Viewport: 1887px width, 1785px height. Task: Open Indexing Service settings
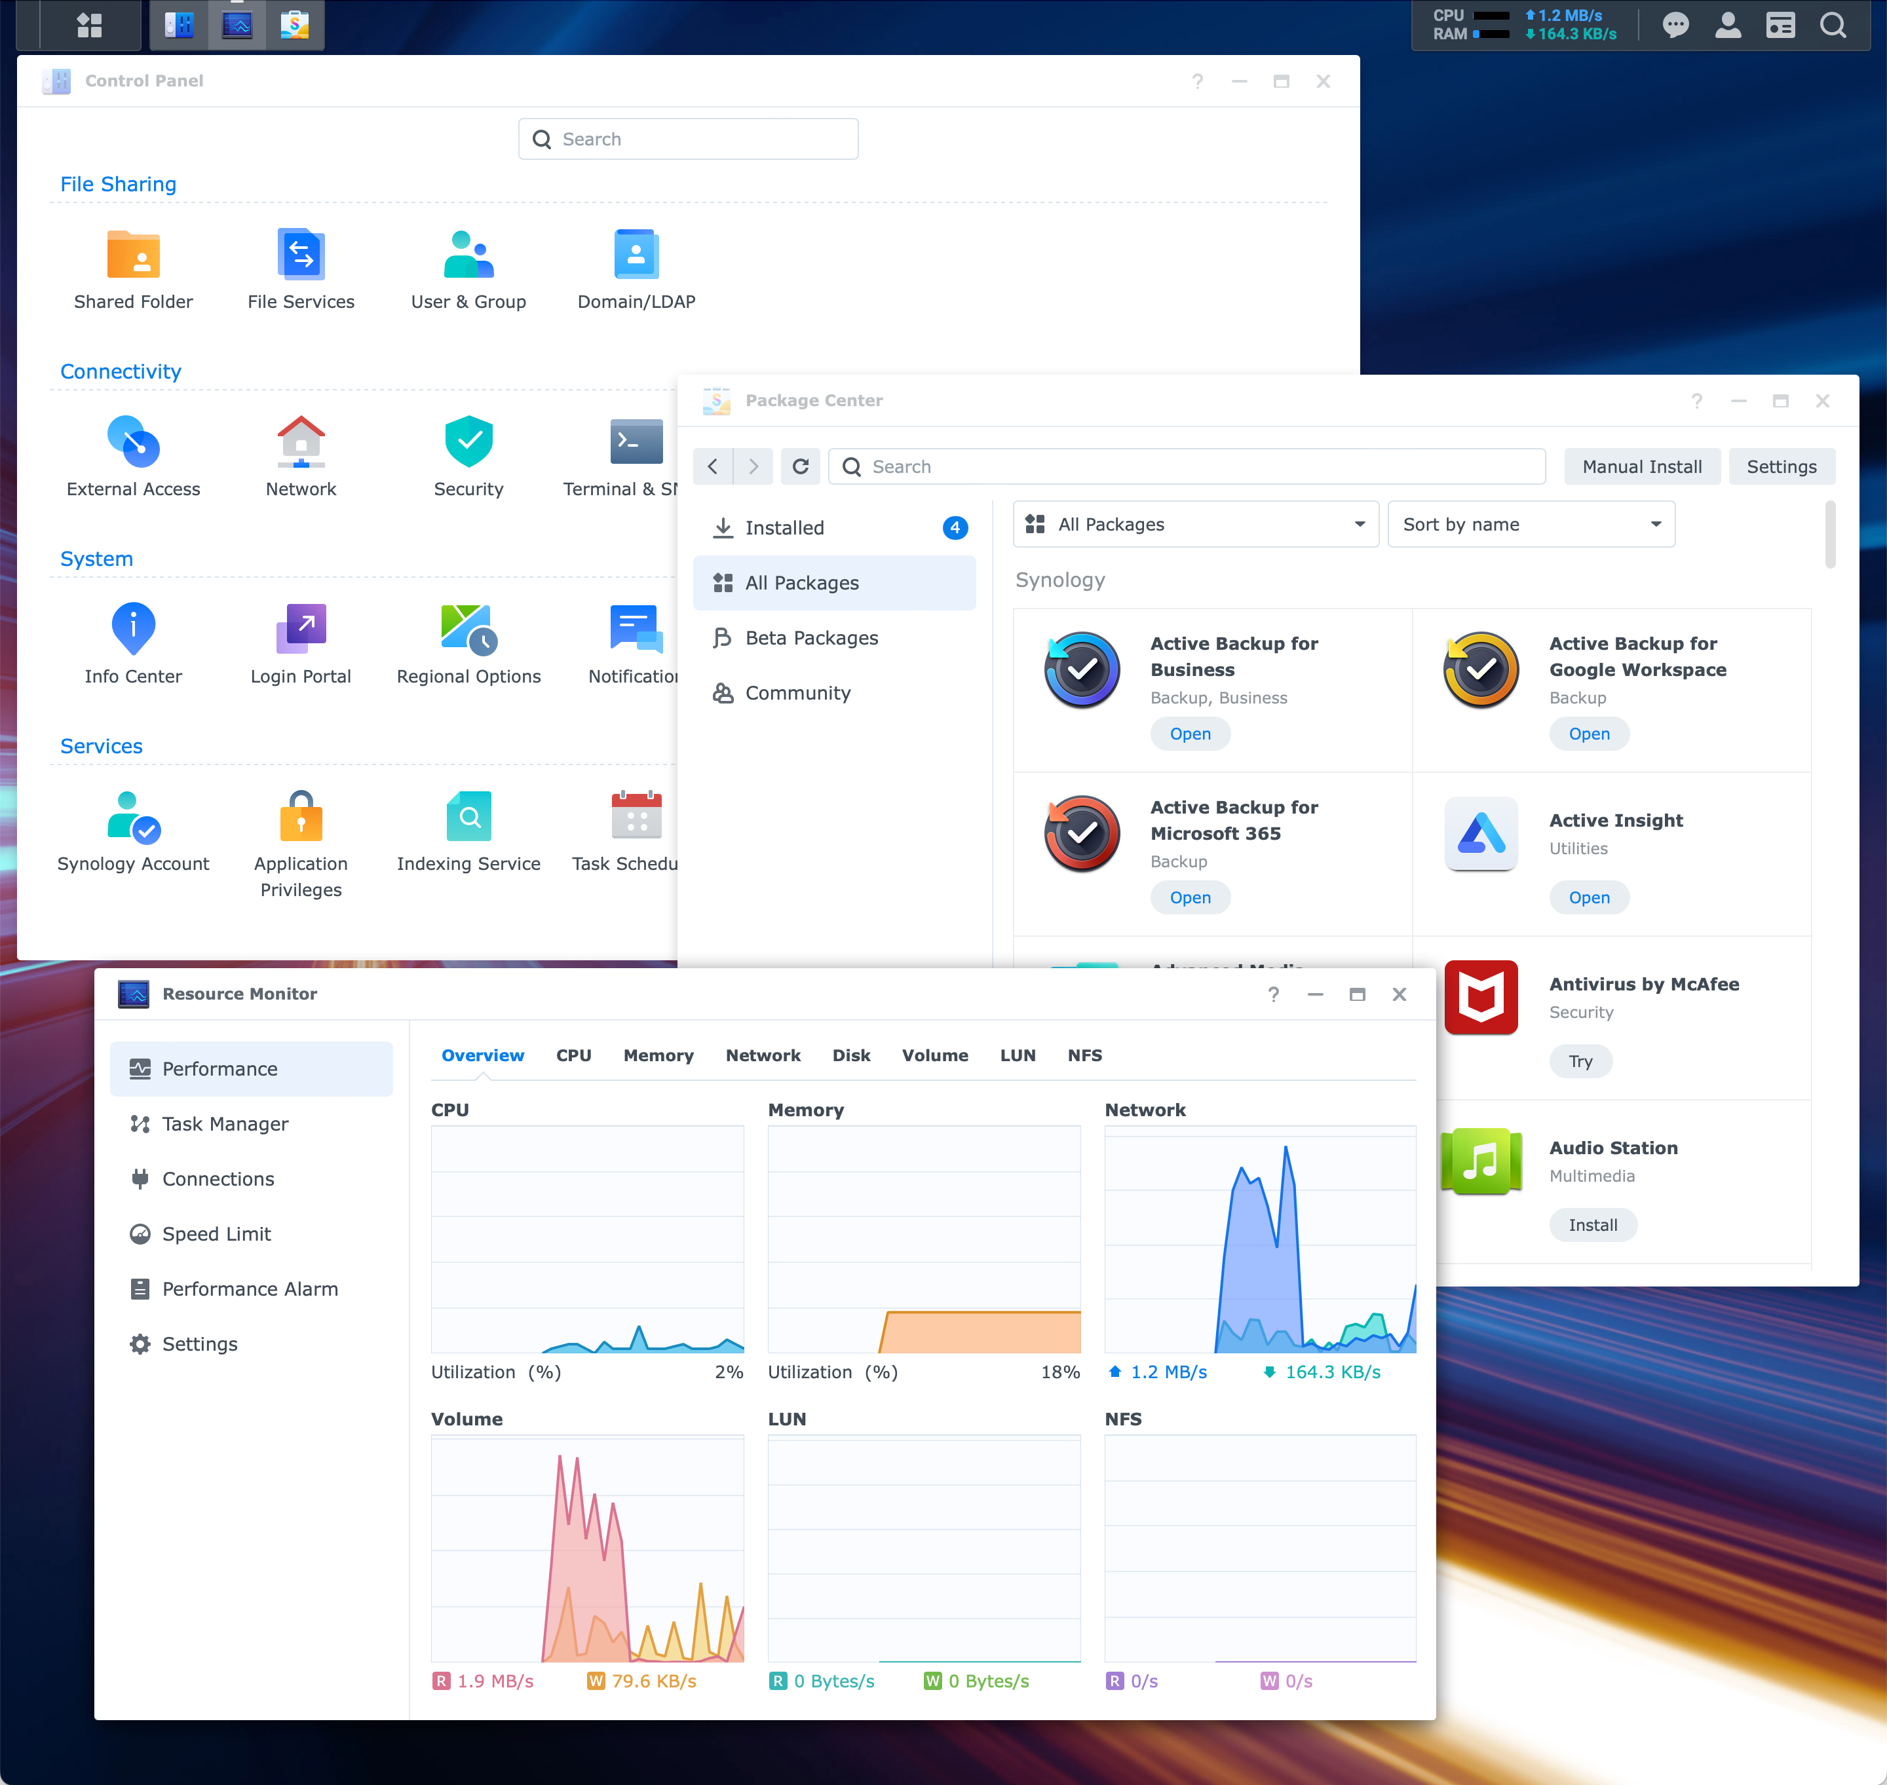[x=468, y=833]
